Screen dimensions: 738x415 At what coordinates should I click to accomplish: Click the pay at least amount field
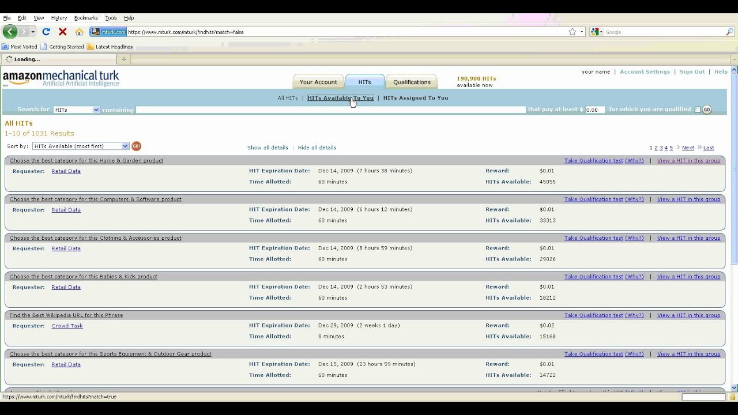(x=595, y=110)
